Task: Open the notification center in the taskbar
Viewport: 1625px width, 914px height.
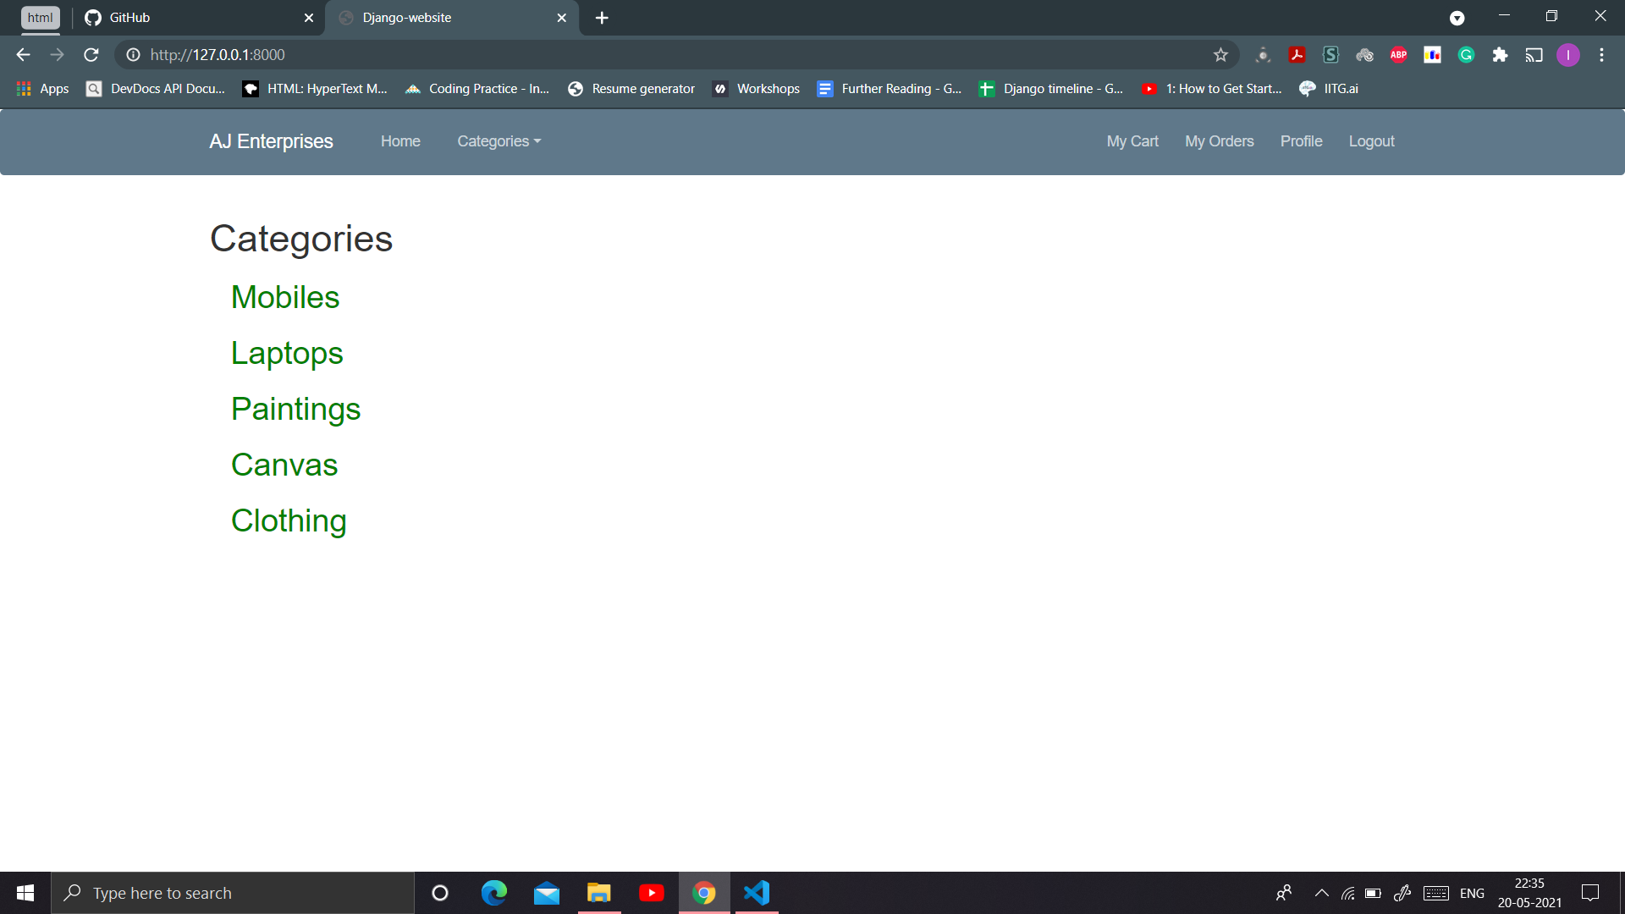Action: (1590, 893)
